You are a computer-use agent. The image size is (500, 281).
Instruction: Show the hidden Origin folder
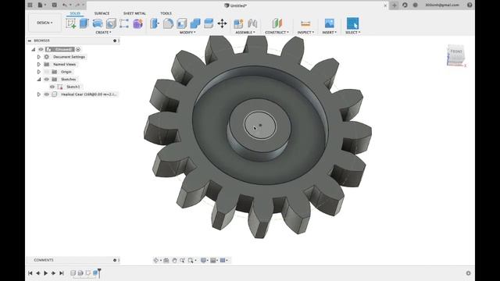point(47,72)
